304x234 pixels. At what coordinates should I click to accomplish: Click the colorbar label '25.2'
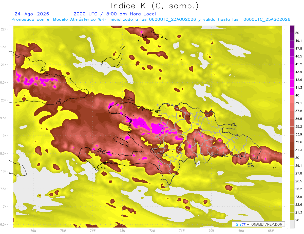pyautogui.click(x=299, y=189)
